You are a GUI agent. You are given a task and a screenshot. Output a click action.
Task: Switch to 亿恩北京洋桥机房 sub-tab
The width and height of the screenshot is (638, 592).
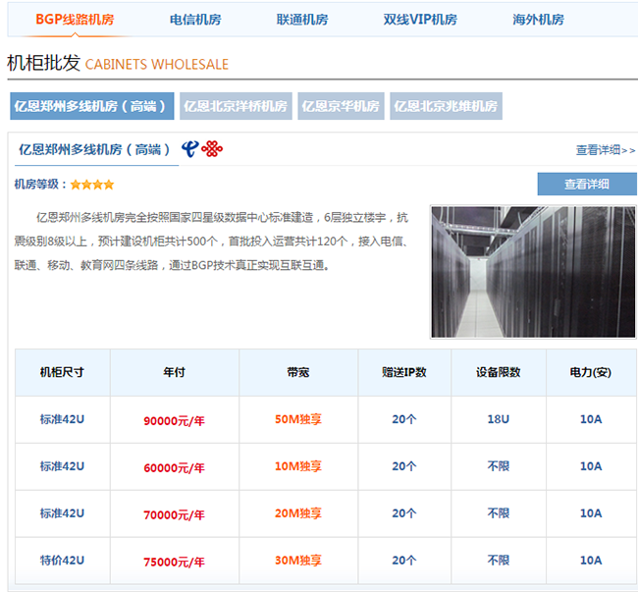pos(236,106)
